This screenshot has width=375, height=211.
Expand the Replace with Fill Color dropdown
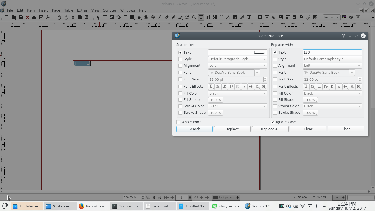point(332,93)
